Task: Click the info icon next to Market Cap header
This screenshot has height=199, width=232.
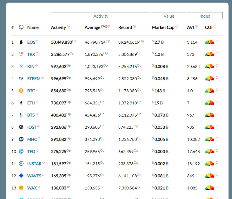Action: (x=177, y=26)
